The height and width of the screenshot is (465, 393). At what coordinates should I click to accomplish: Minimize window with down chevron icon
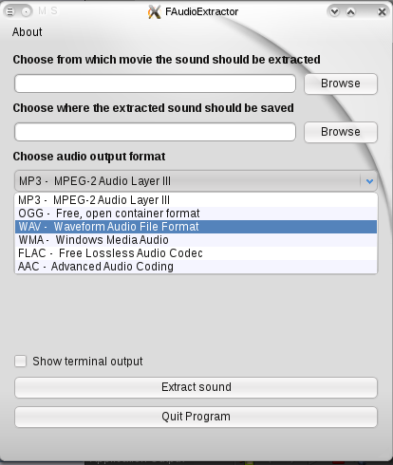[x=334, y=12]
